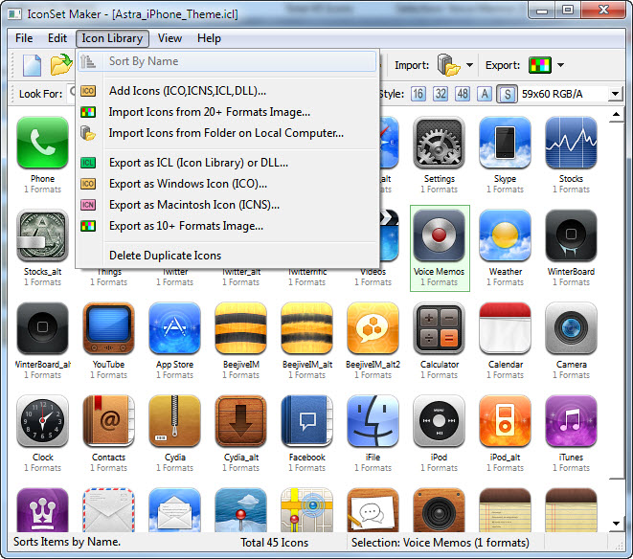The image size is (633, 559).
Task: Choose Import Icons from 20+ Formats Image
Action: [227, 112]
